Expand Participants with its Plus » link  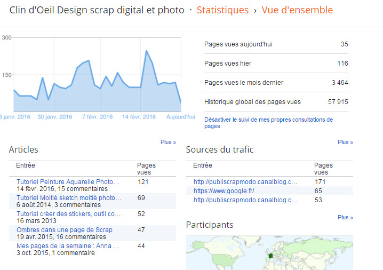coord(345,218)
